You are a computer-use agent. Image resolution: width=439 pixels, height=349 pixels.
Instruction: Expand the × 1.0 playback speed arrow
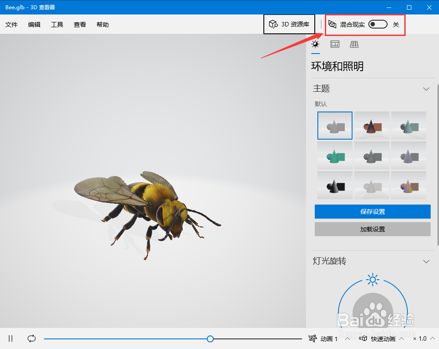point(432,338)
